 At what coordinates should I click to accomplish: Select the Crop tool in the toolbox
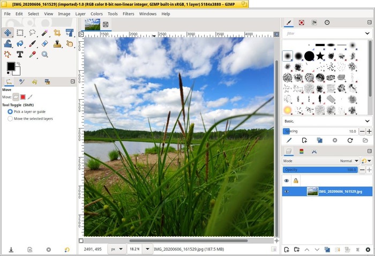pyautogui.click(x=57, y=33)
